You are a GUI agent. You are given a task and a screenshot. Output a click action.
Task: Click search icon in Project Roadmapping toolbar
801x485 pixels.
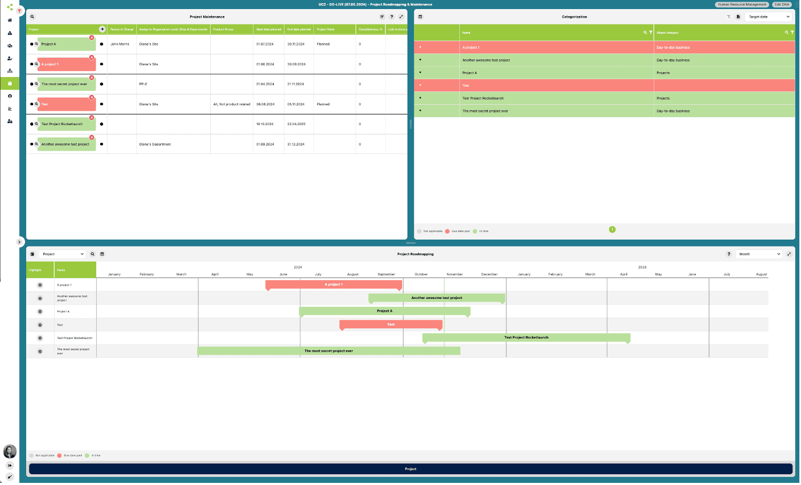(93, 254)
